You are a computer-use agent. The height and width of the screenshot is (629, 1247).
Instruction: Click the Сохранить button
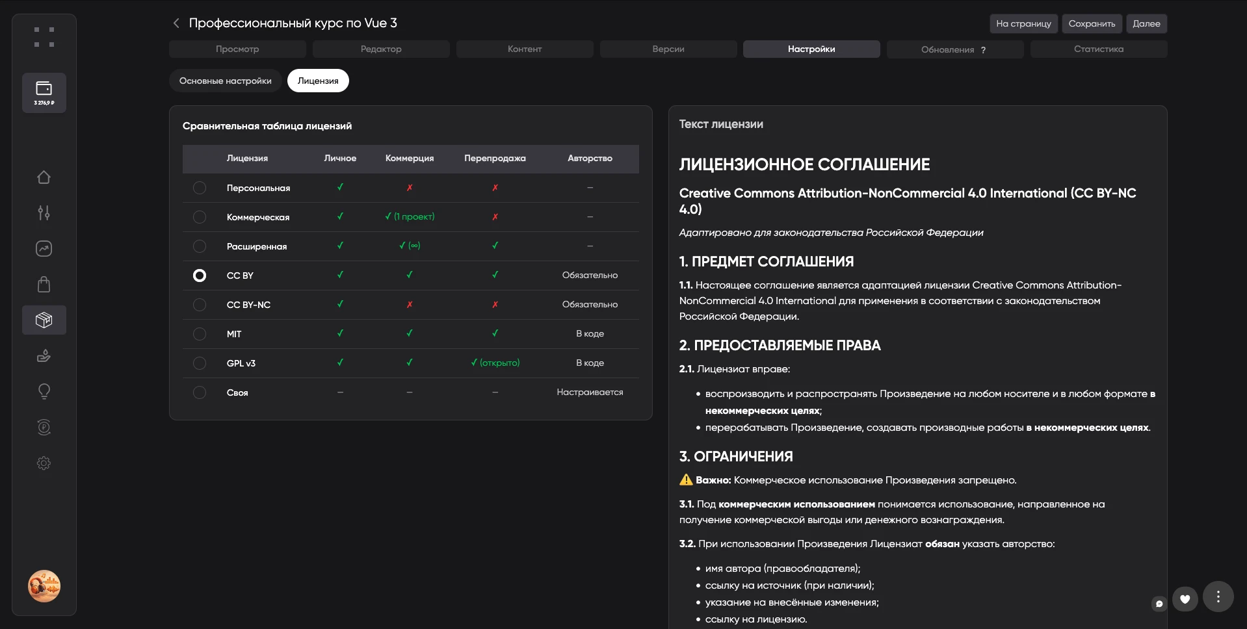point(1092,24)
